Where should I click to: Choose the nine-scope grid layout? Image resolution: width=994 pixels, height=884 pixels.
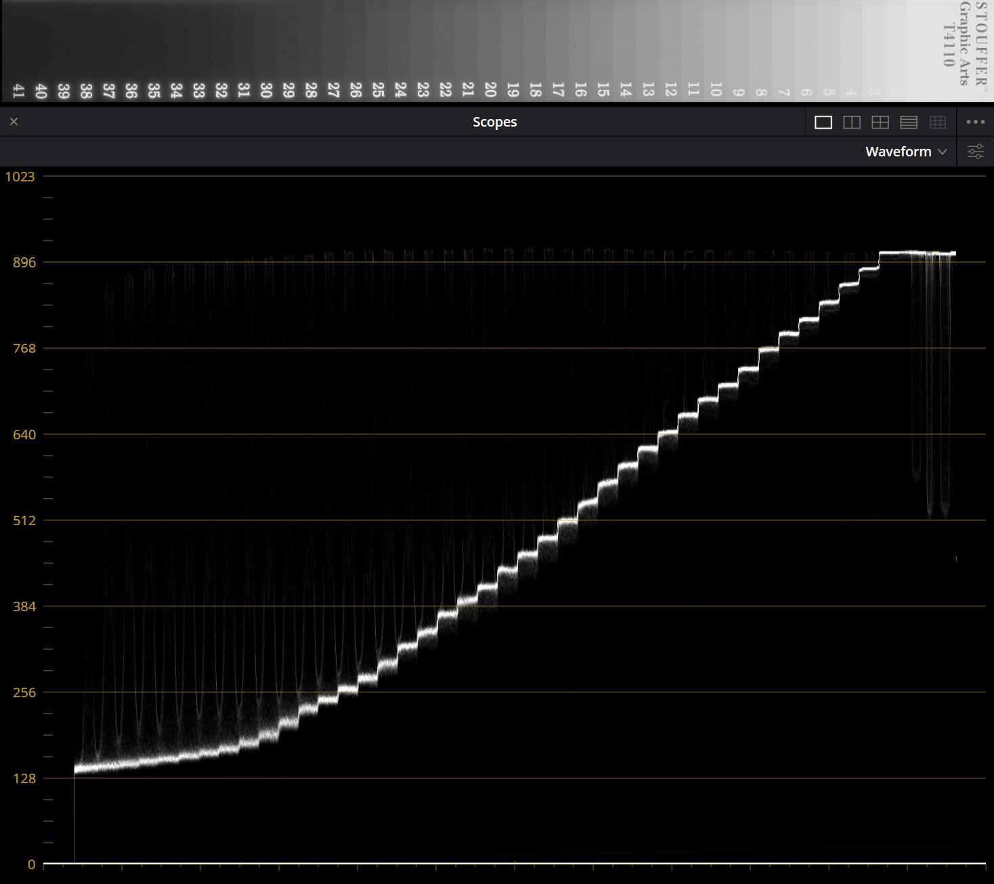click(x=937, y=123)
